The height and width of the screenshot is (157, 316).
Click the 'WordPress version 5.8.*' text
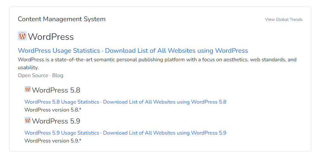point(53,110)
